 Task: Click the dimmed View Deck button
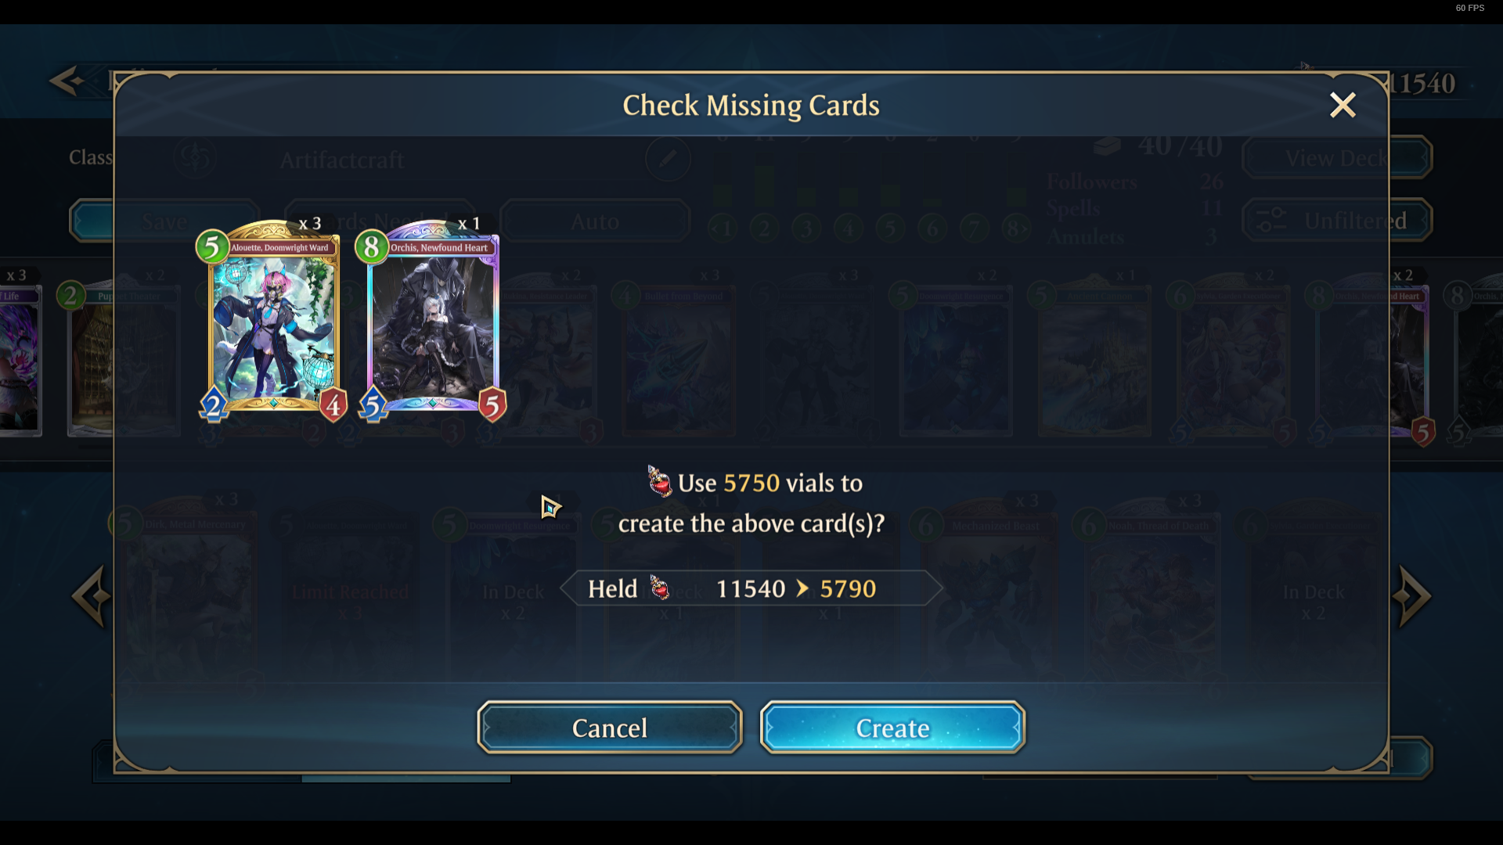click(x=1337, y=158)
